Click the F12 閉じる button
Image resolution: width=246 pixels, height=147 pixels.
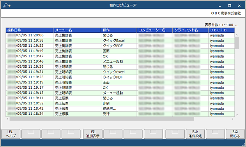tap(235, 134)
